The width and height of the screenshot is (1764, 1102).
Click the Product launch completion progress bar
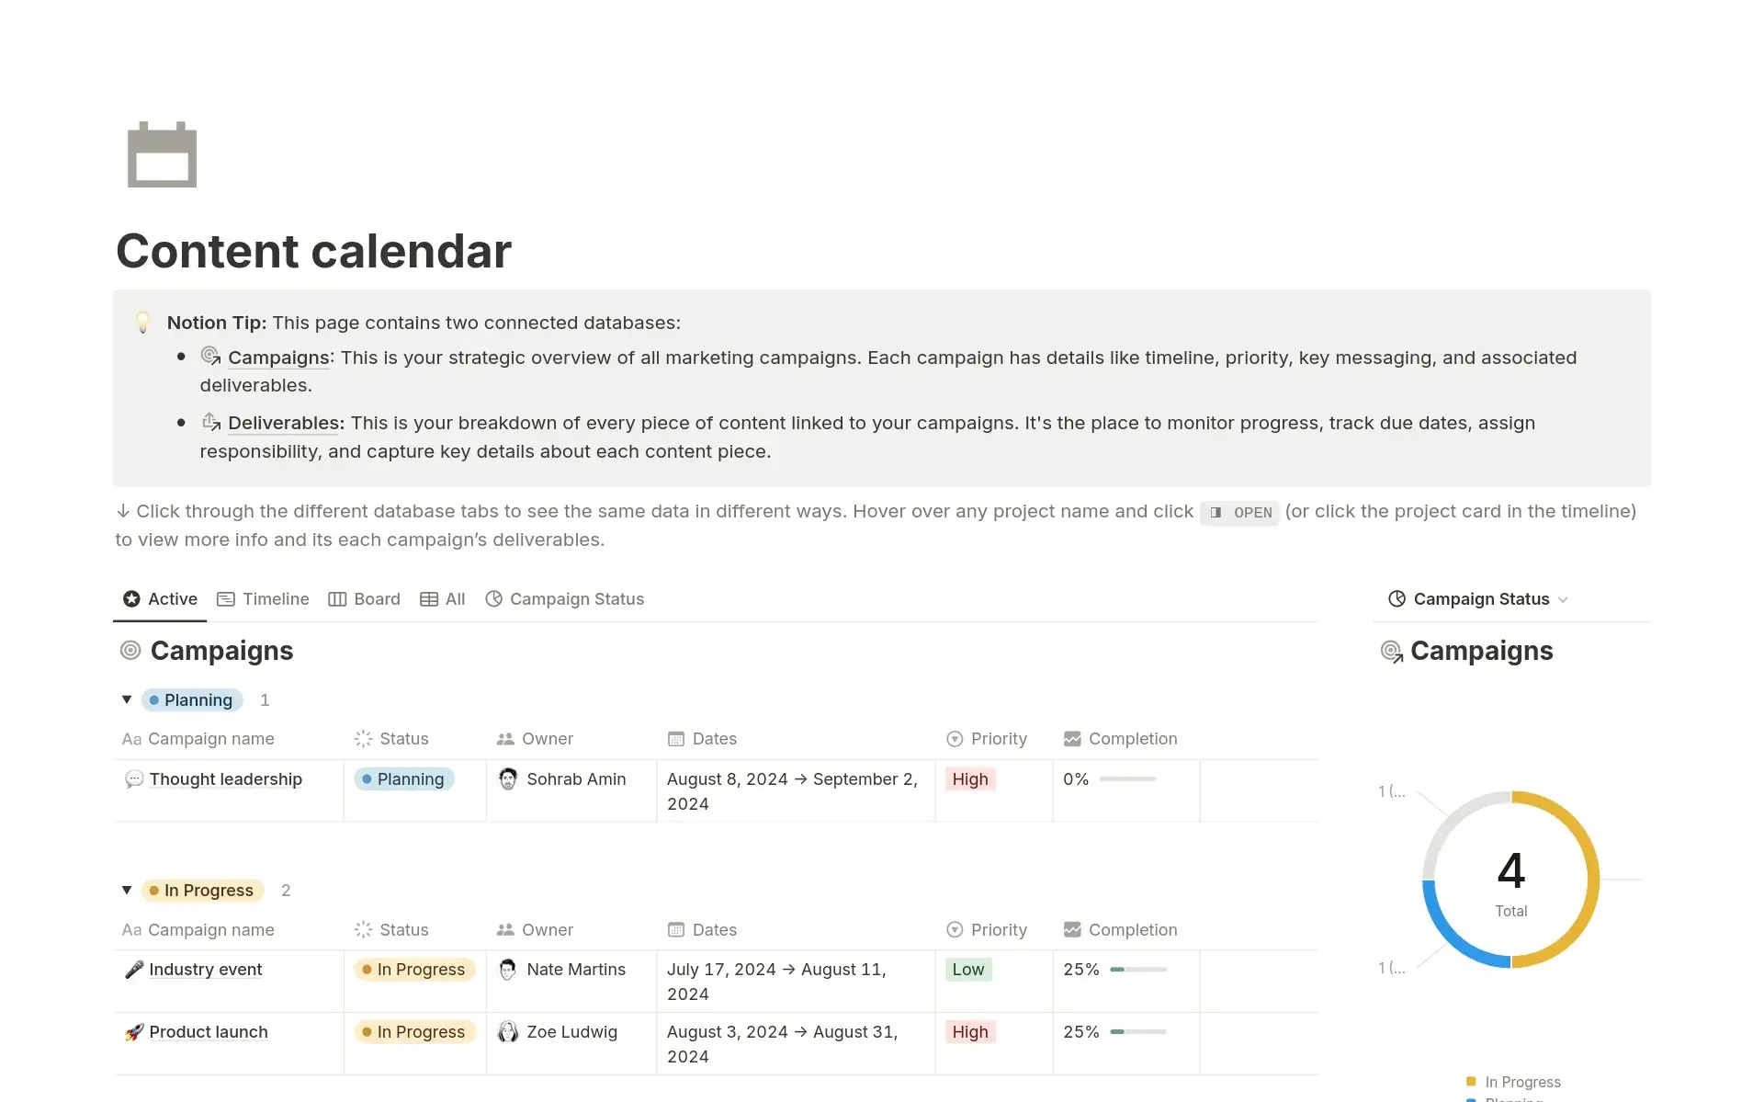click(x=1137, y=1032)
